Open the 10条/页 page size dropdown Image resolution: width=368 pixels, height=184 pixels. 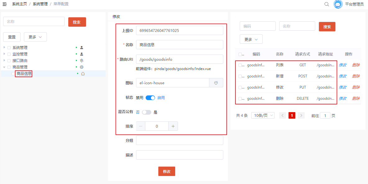(263, 116)
